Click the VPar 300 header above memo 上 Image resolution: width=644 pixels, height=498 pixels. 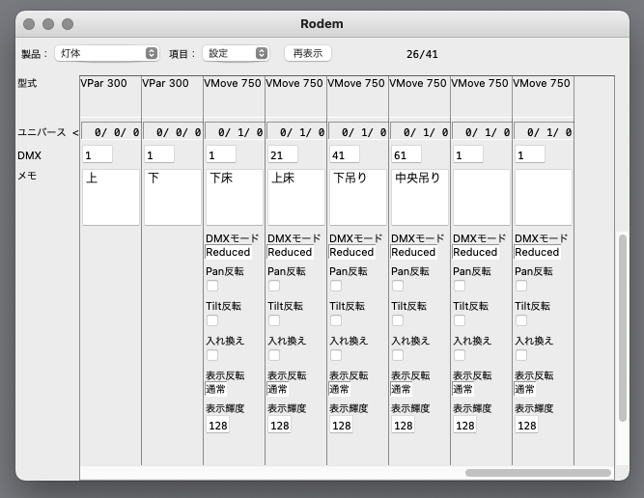(x=103, y=83)
